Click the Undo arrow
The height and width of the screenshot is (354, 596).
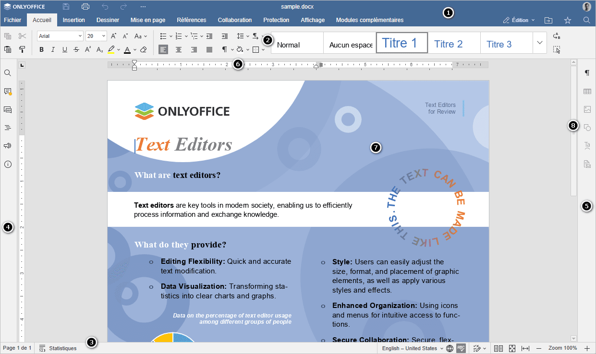point(105,7)
